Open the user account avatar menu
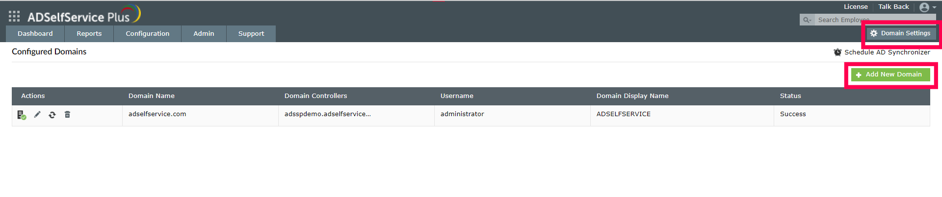The height and width of the screenshot is (197, 942). 927,7
